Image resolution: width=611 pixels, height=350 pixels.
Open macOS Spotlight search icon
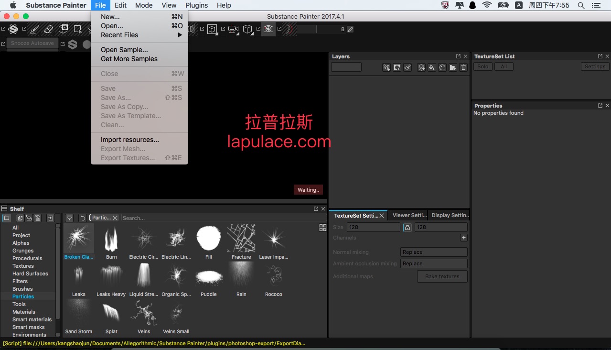(x=581, y=5)
